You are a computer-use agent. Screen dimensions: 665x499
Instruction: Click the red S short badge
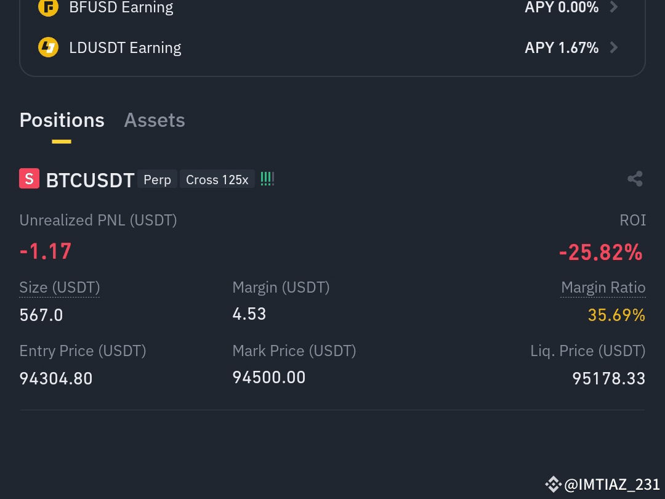click(30, 179)
